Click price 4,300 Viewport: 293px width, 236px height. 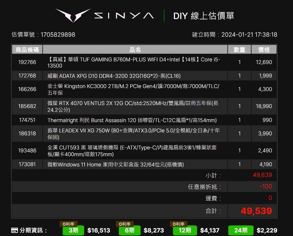[265, 89]
